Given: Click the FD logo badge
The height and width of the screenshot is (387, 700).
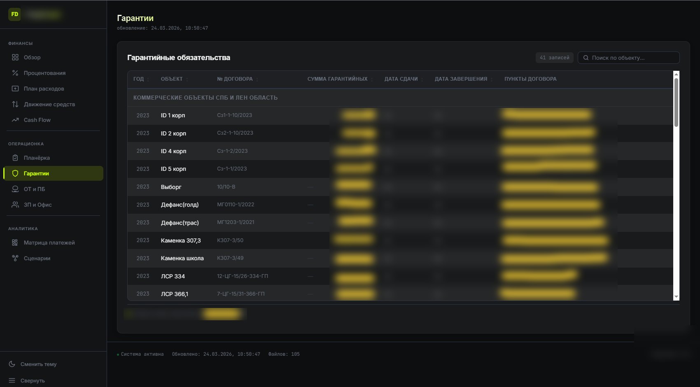Looking at the screenshot, I should point(15,14).
